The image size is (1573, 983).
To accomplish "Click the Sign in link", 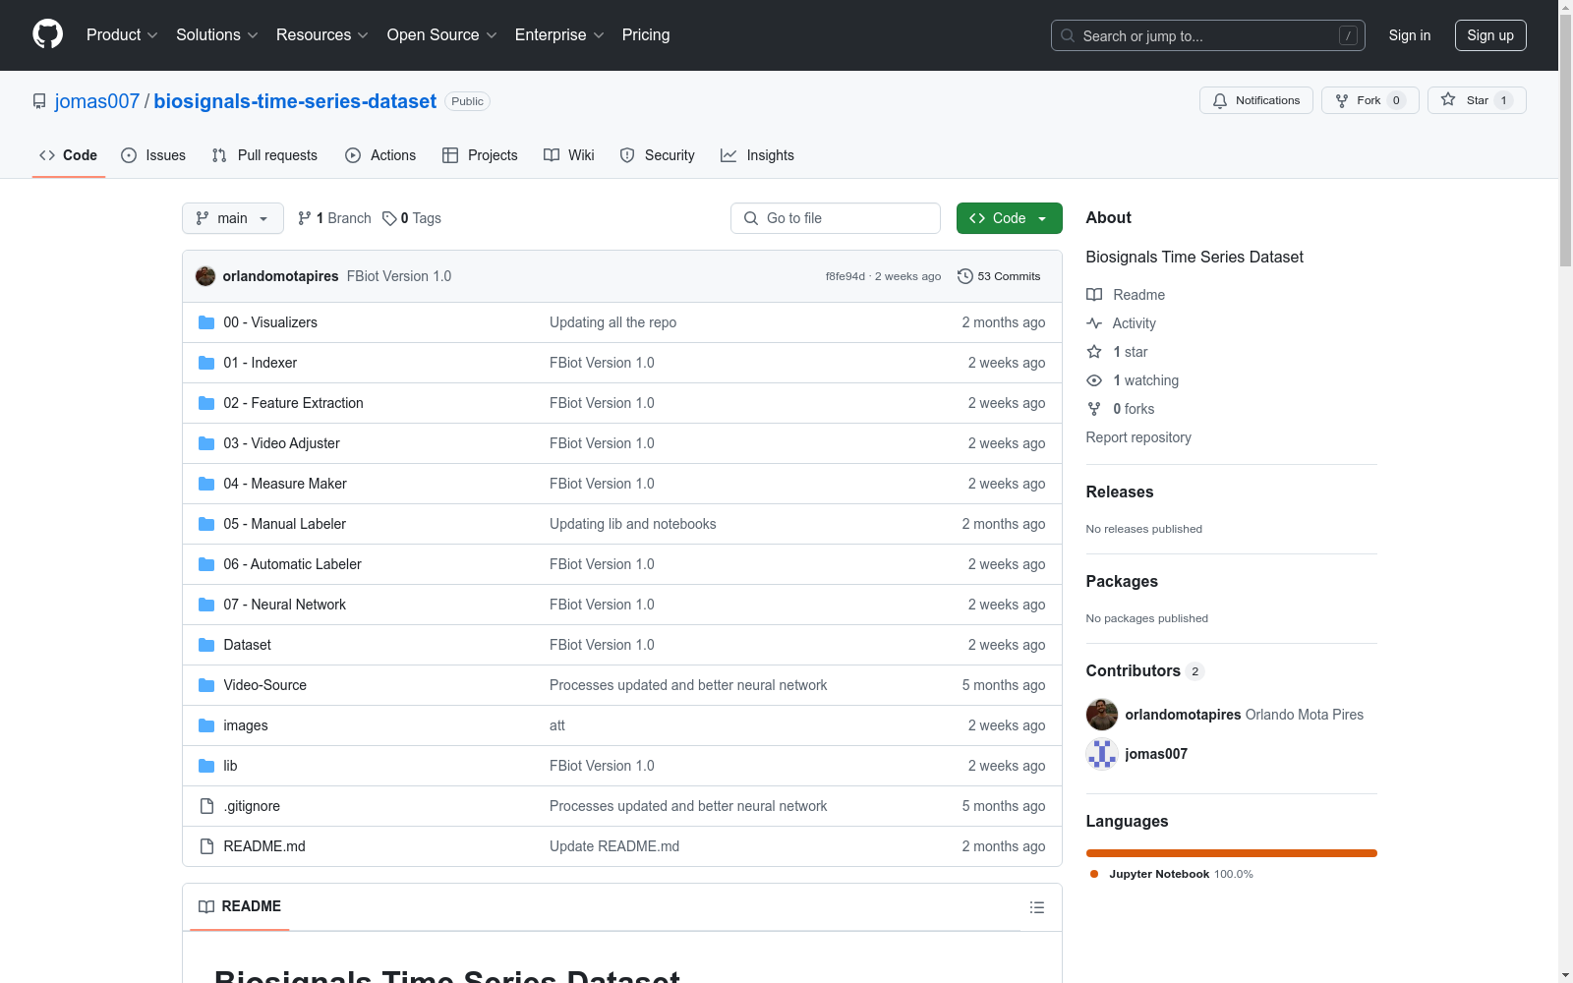I will point(1410,35).
